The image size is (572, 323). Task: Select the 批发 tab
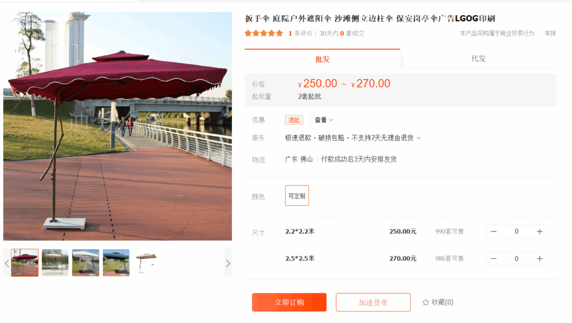(322, 59)
